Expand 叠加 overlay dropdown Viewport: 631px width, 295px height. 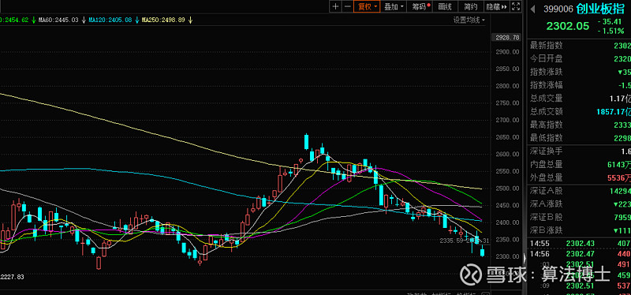point(394,6)
